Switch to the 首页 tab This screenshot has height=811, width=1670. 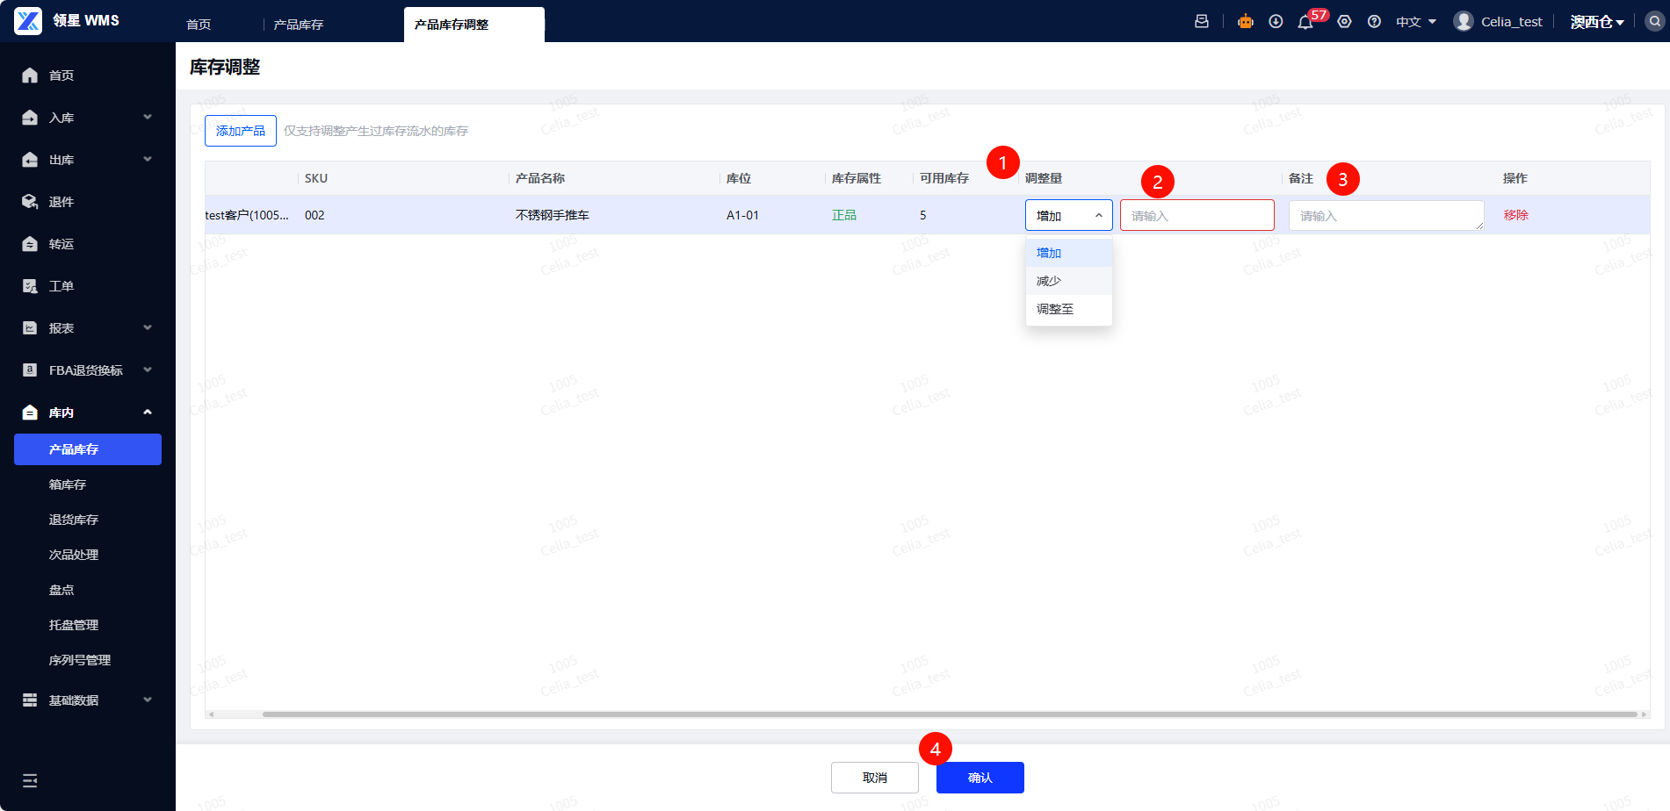click(x=199, y=25)
